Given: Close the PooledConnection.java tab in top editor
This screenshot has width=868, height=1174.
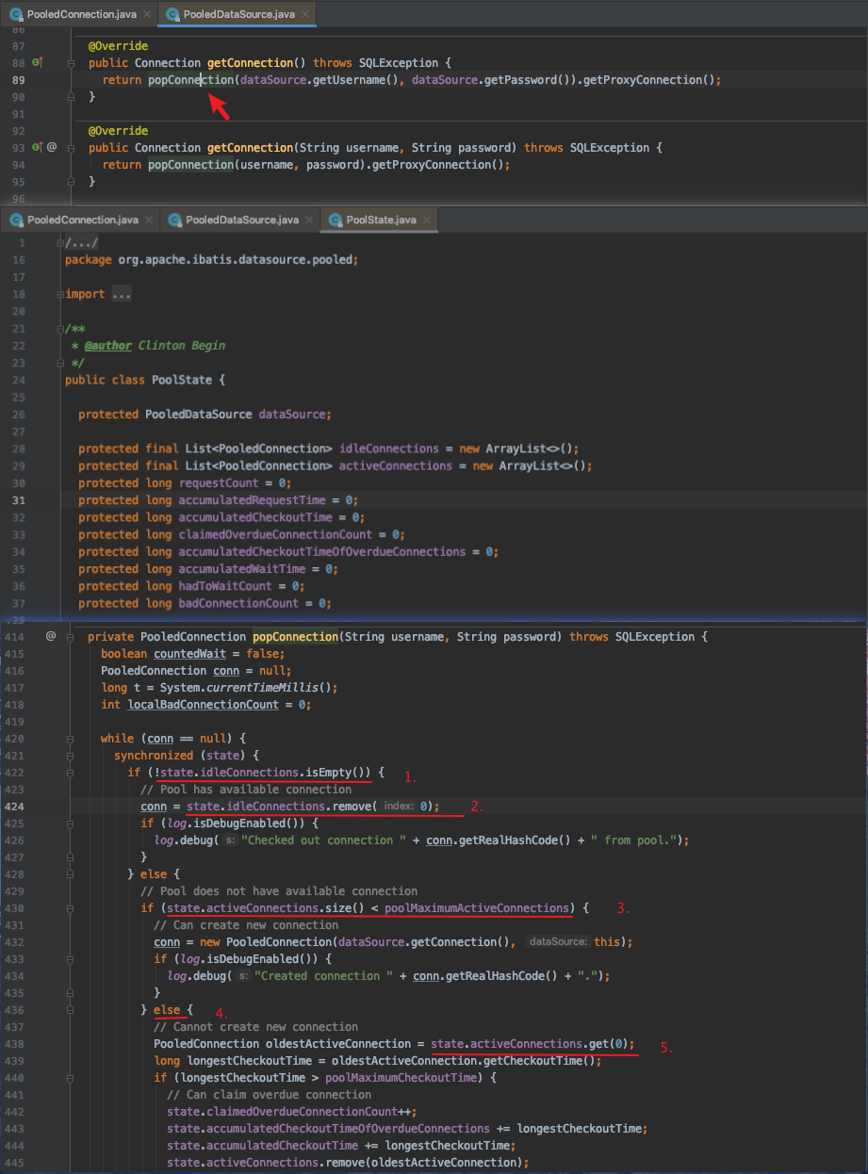Looking at the screenshot, I should coord(147,15).
